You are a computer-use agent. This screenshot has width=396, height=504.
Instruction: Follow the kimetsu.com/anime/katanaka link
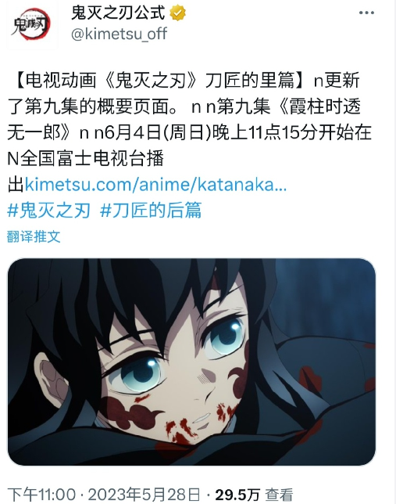[x=155, y=185]
